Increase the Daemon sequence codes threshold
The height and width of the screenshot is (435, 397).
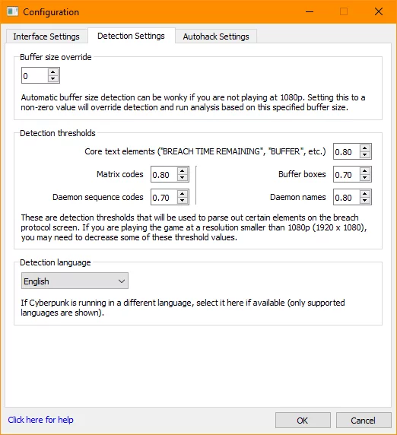point(183,193)
